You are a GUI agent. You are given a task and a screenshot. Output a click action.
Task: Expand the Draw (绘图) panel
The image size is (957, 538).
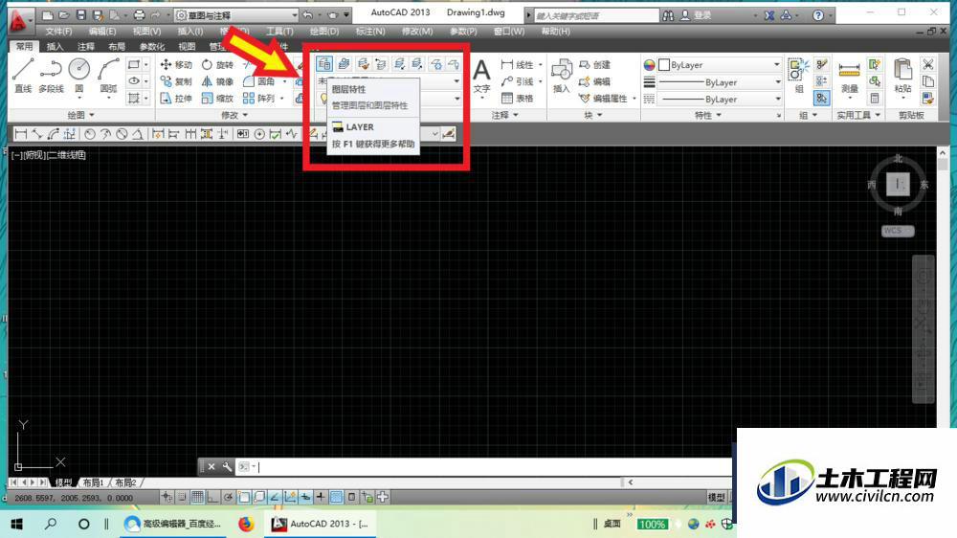click(x=80, y=115)
